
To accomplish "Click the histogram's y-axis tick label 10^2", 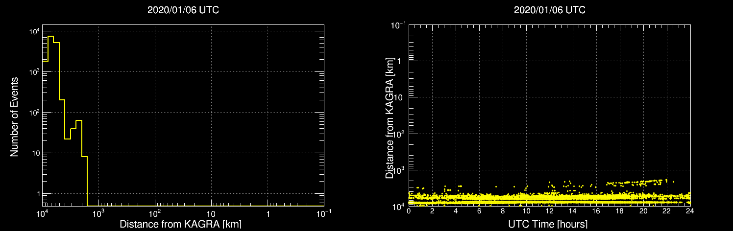I will pos(33,112).
